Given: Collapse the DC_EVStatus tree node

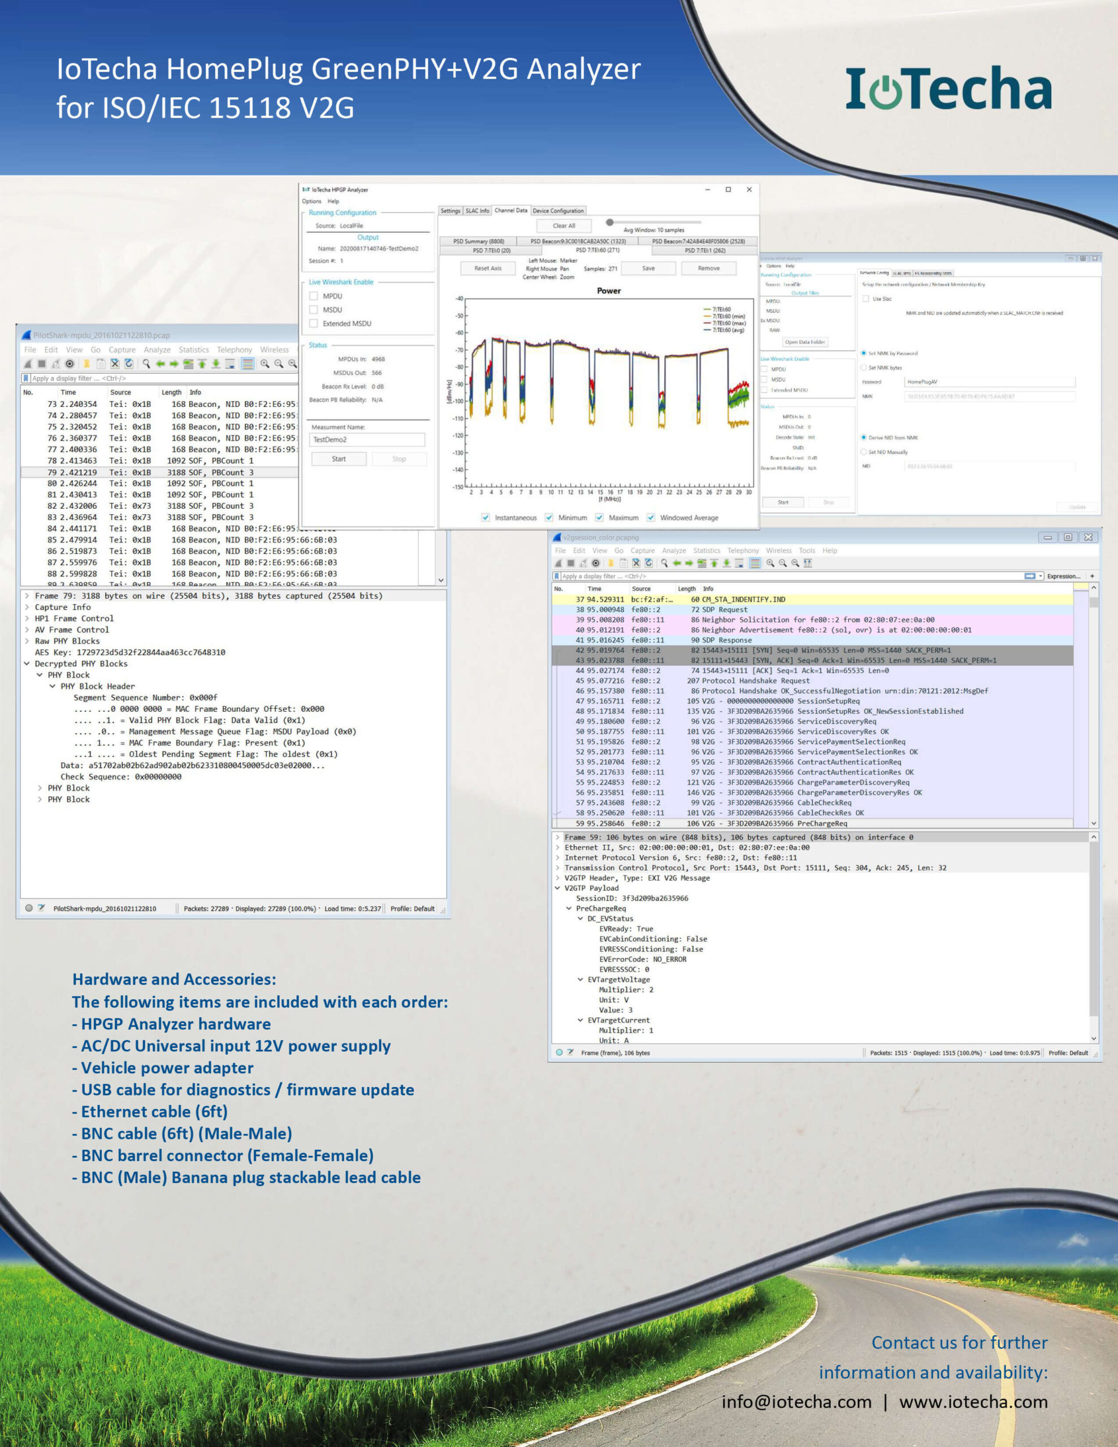Looking at the screenshot, I should tap(580, 919).
